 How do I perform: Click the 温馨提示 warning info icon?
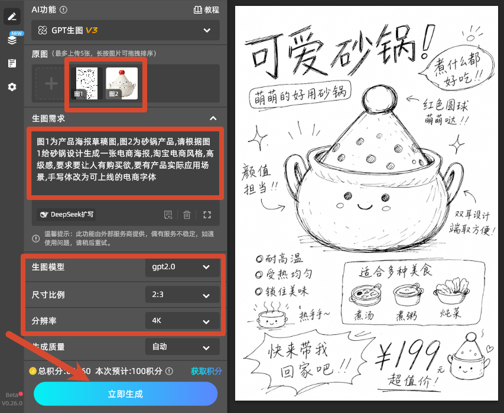(35, 238)
